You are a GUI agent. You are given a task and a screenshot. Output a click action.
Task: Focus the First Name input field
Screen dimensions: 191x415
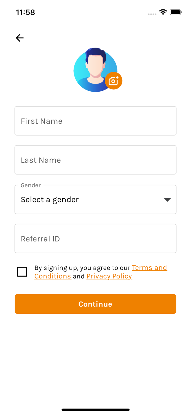(x=95, y=121)
